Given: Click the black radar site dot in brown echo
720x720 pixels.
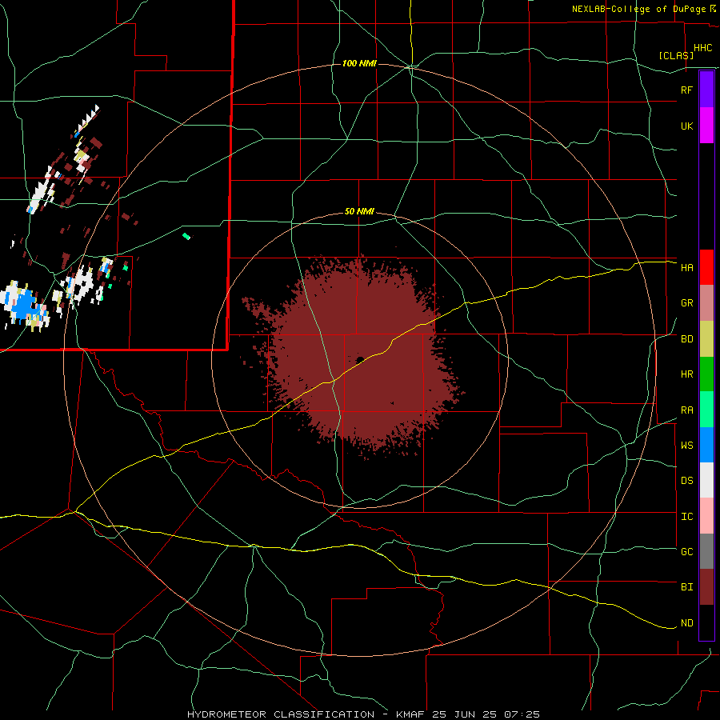Looking at the screenshot, I should [360, 359].
